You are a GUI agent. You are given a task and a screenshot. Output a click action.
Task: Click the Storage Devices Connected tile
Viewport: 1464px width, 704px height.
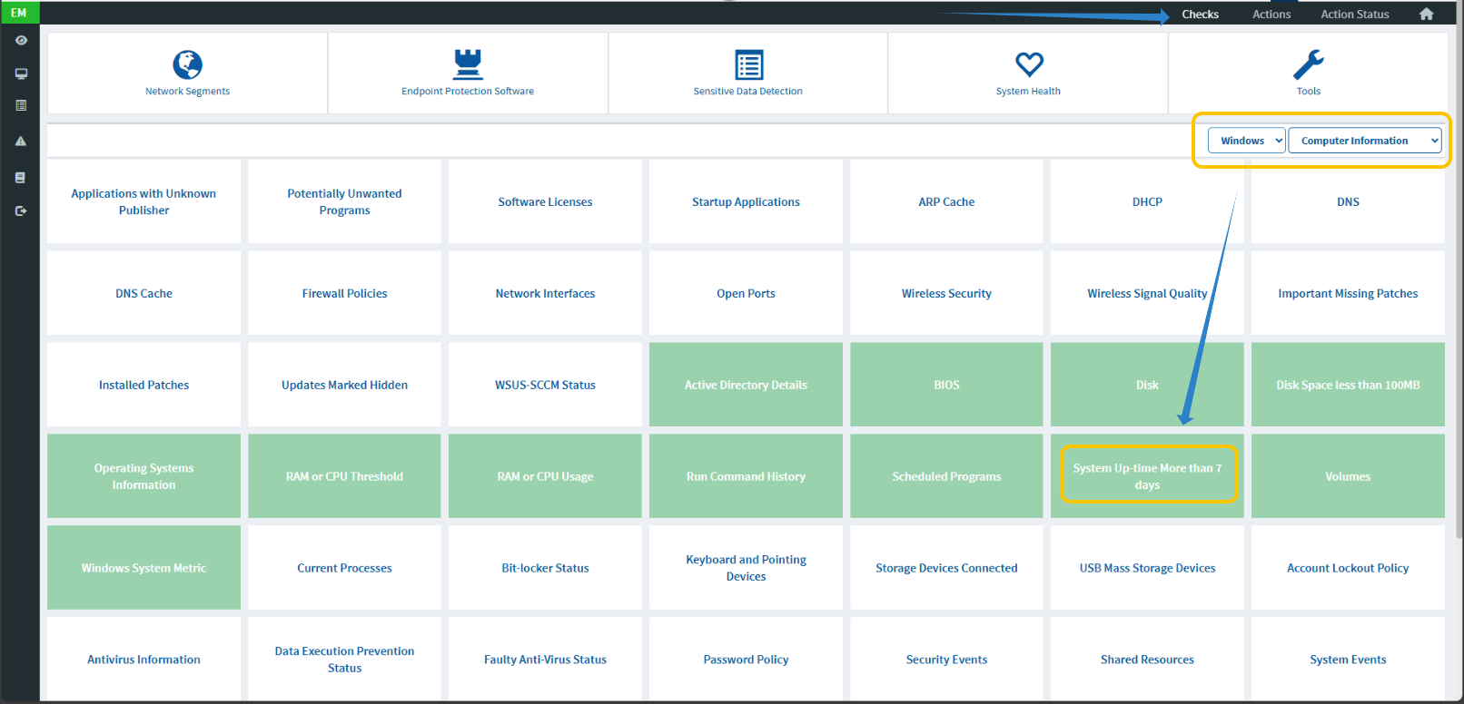(x=946, y=568)
